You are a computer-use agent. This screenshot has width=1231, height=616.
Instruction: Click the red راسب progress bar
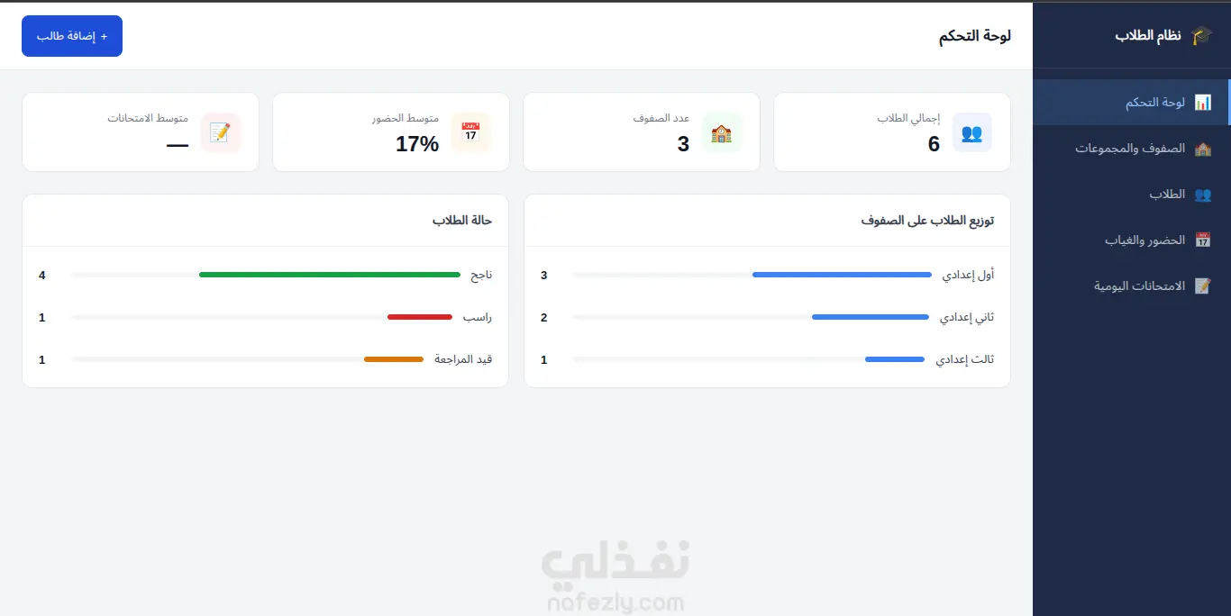coord(420,317)
